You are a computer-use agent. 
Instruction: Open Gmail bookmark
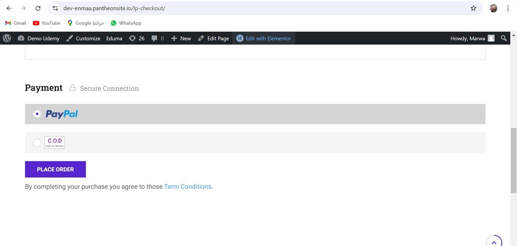pyautogui.click(x=16, y=23)
